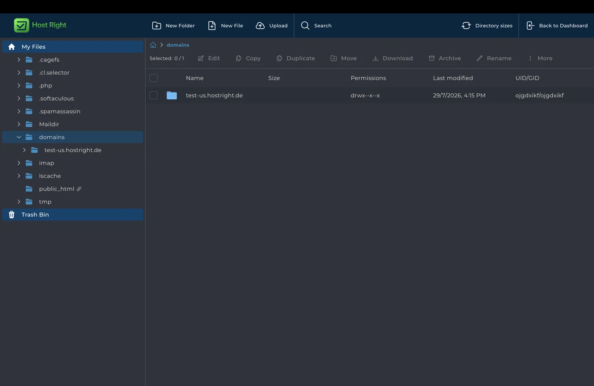Click the Archive box icon
This screenshot has height=386, width=594.
pos(432,58)
